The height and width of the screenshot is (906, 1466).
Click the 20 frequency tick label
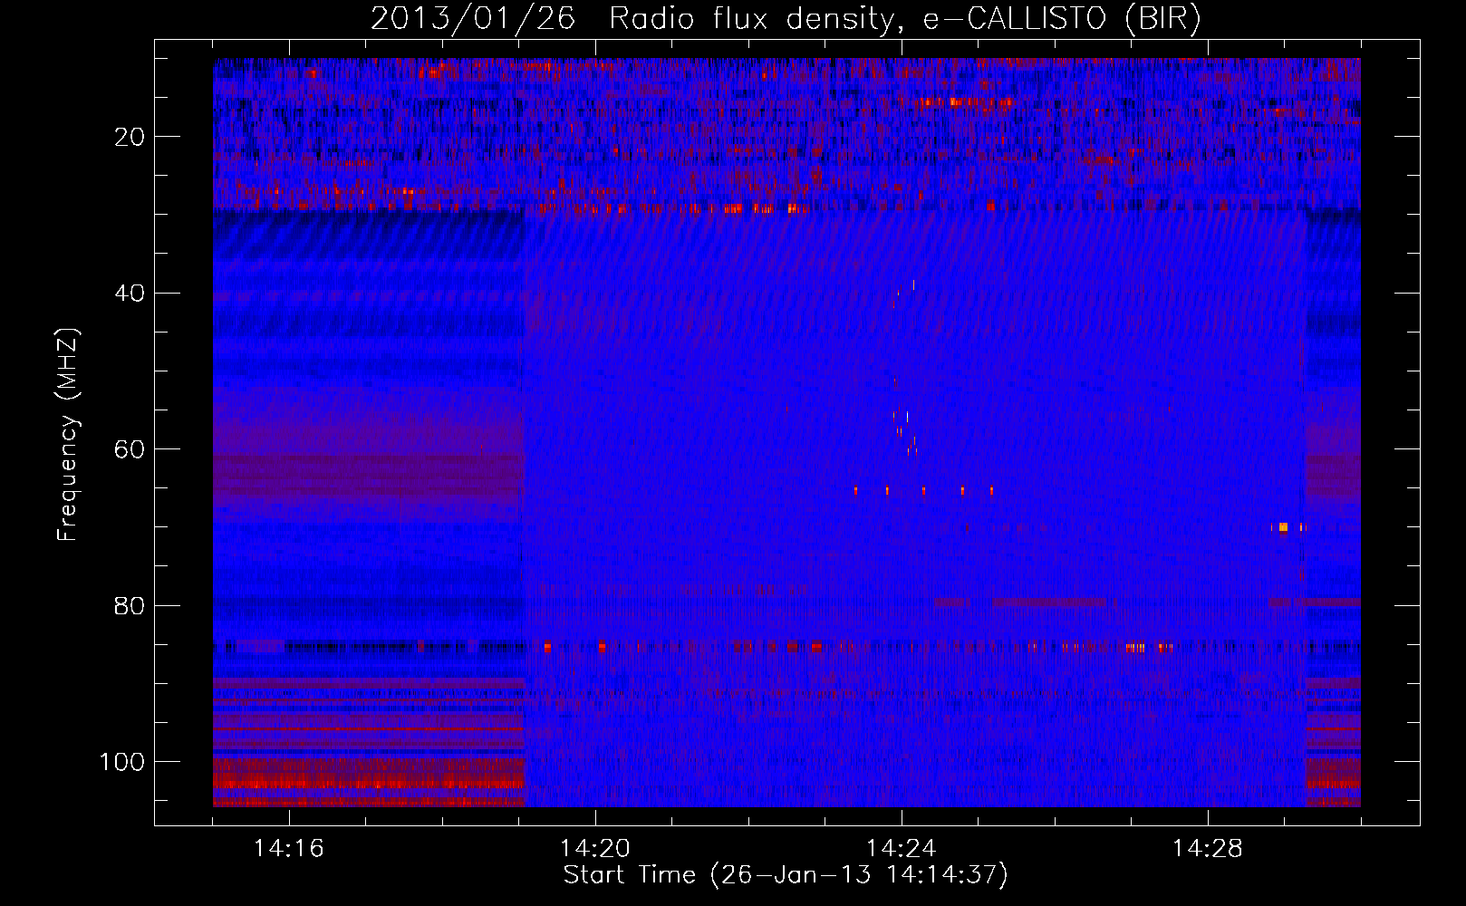point(130,137)
